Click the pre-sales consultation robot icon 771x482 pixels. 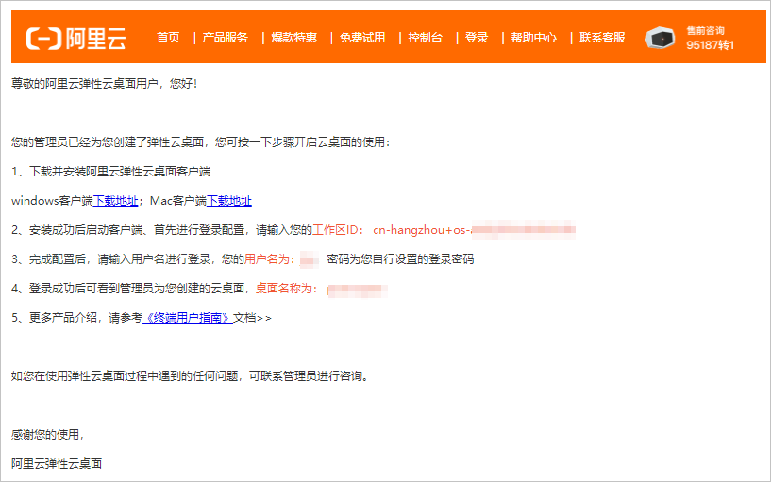point(660,38)
